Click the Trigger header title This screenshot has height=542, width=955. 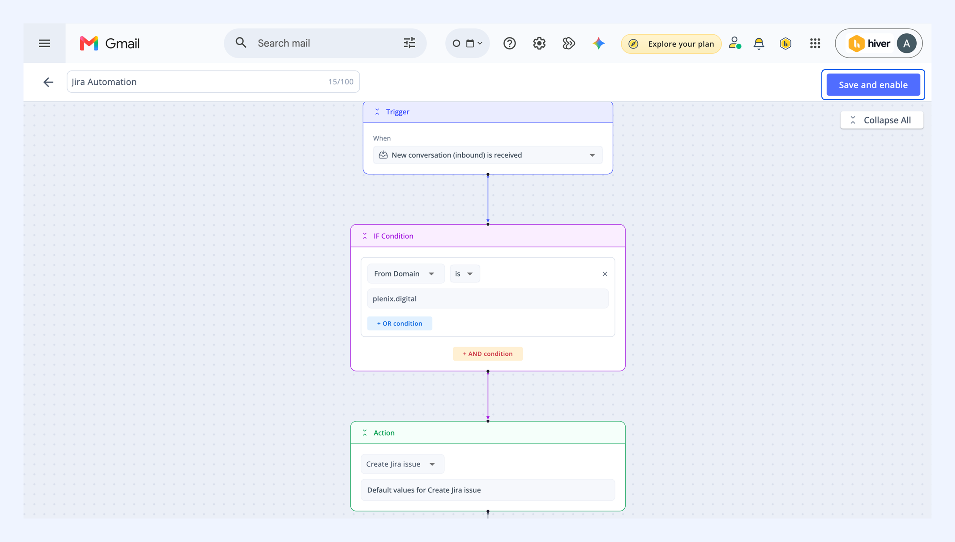point(397,112)
